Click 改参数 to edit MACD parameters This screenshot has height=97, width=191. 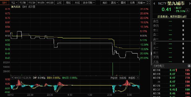click(114, 78)
